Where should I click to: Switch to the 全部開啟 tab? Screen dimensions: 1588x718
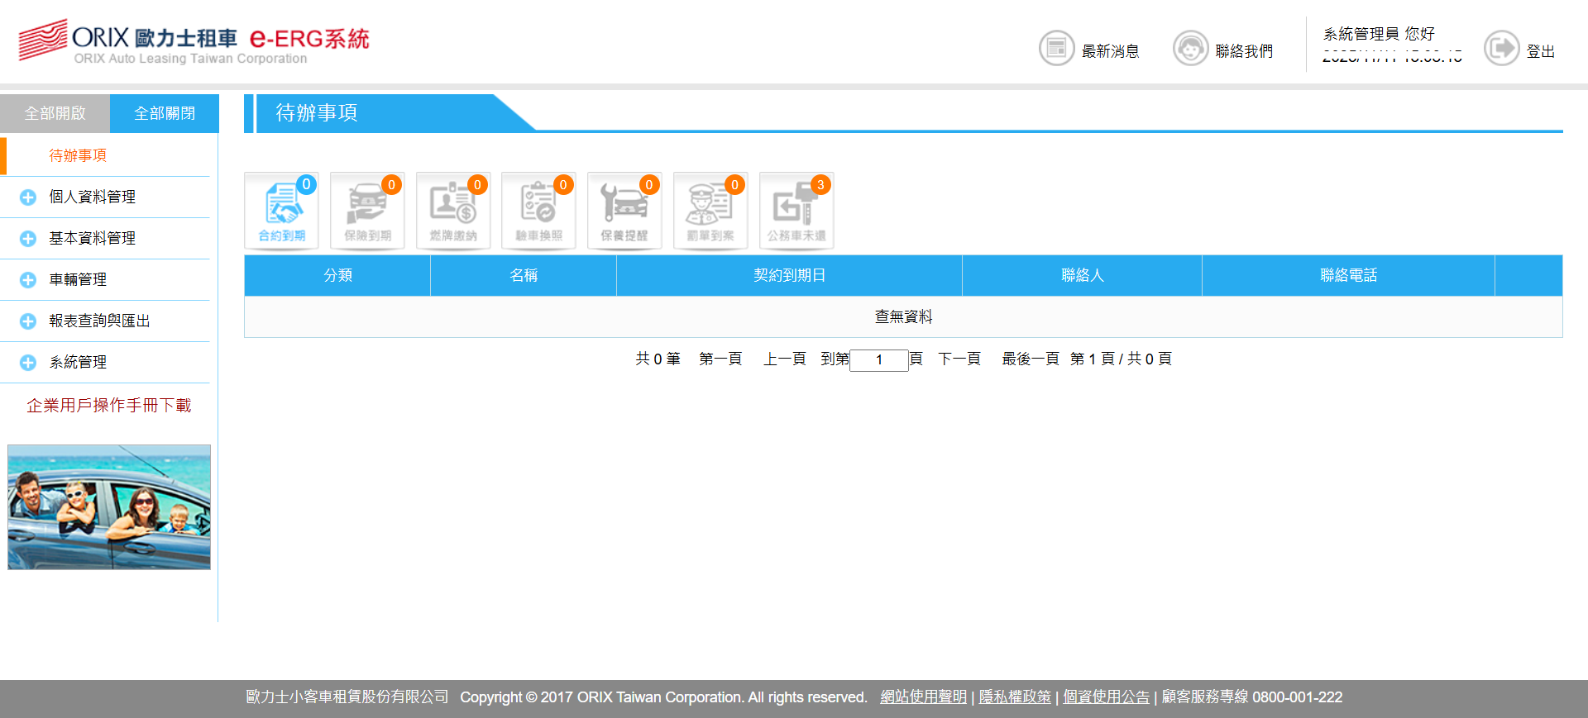55,113
